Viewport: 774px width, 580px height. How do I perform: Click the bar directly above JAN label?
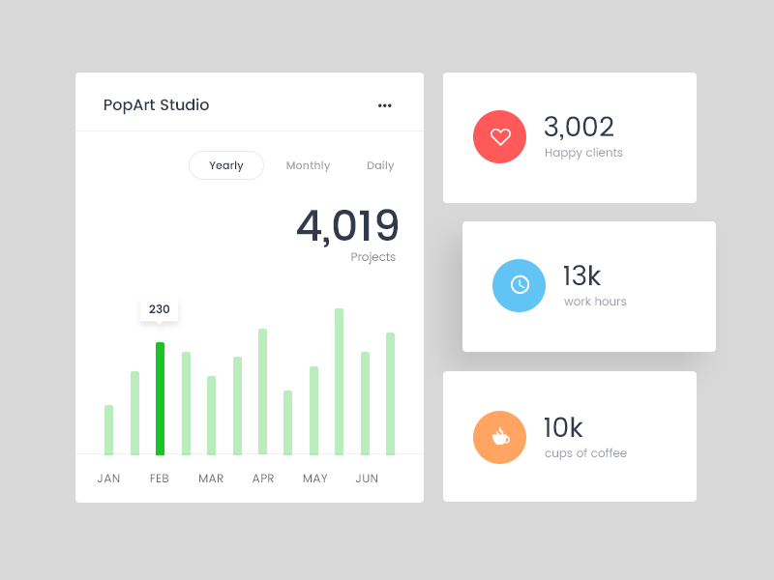(x=108, y=430)
